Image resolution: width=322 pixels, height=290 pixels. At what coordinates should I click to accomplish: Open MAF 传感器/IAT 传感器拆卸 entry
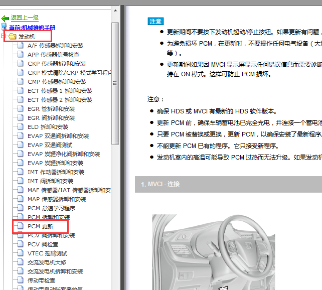(x=69, y=190)
